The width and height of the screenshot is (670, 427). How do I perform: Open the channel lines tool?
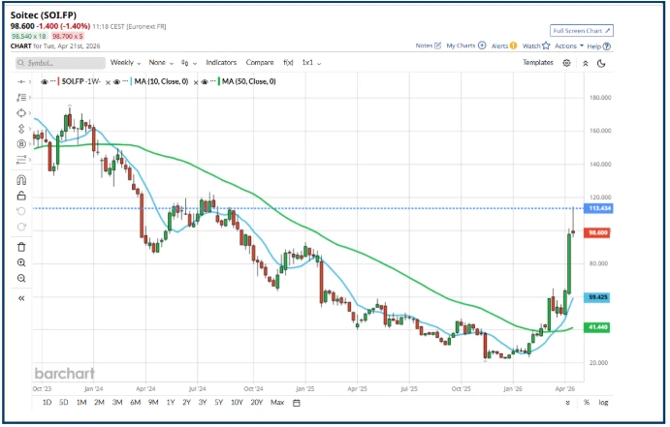coord(21,160)
